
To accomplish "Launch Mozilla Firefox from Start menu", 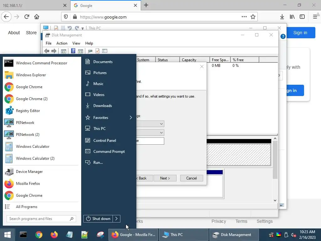I will pyautogui.click(x=41, y=183).
